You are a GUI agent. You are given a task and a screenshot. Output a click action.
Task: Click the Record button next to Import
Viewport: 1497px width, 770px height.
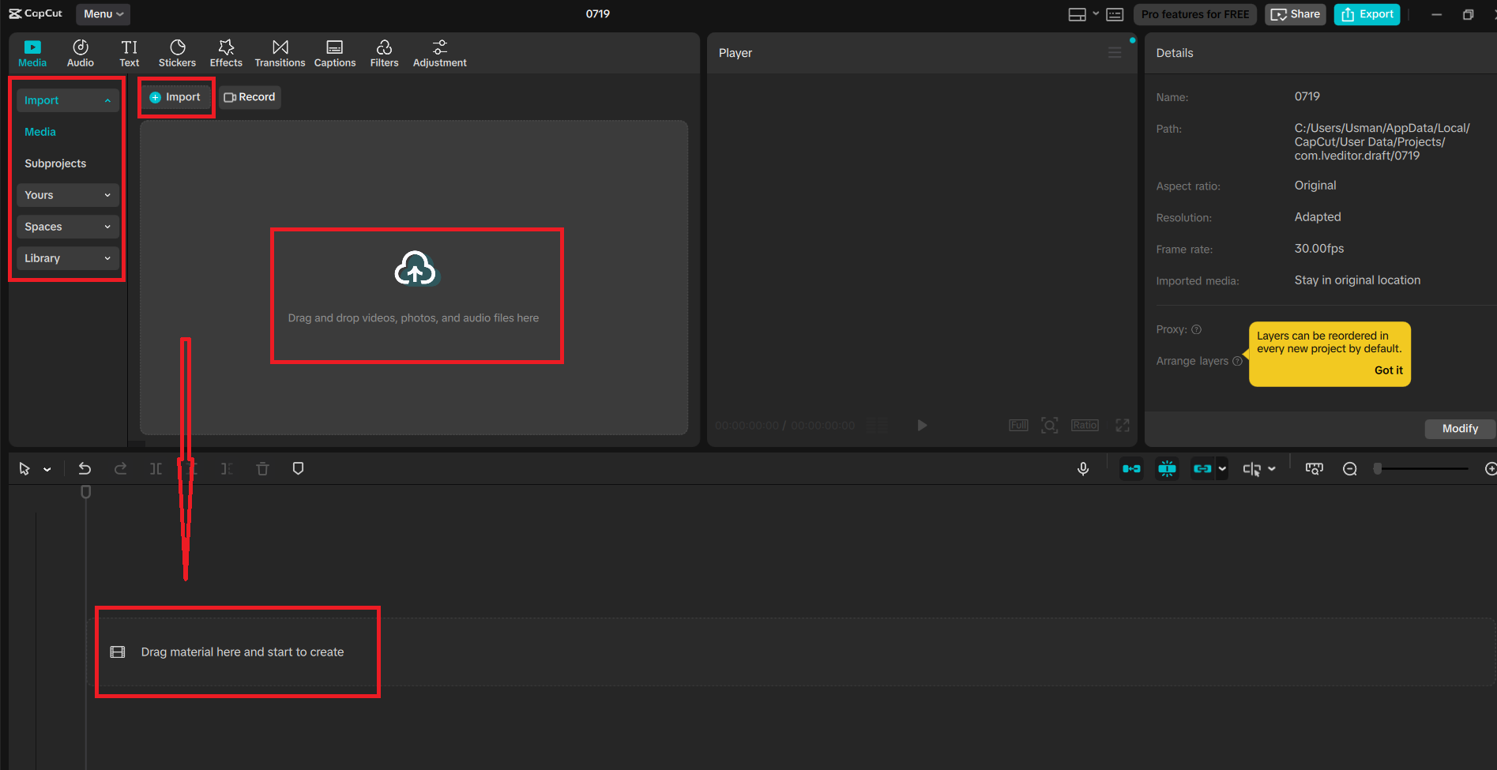(250, 96)
